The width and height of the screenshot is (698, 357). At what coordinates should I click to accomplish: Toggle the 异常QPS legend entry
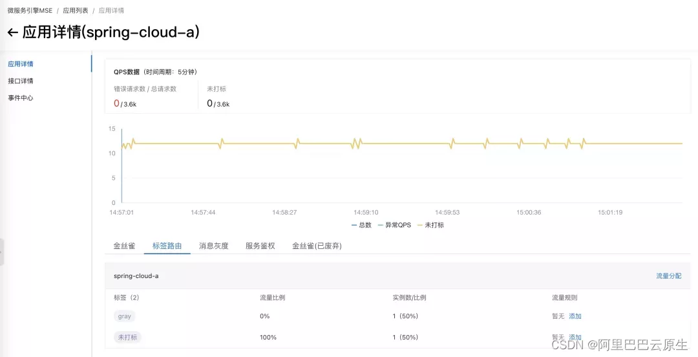click(394, 225)
